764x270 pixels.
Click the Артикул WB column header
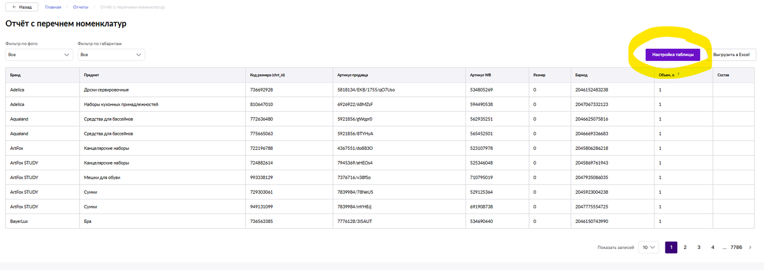[x=481, y=75]
